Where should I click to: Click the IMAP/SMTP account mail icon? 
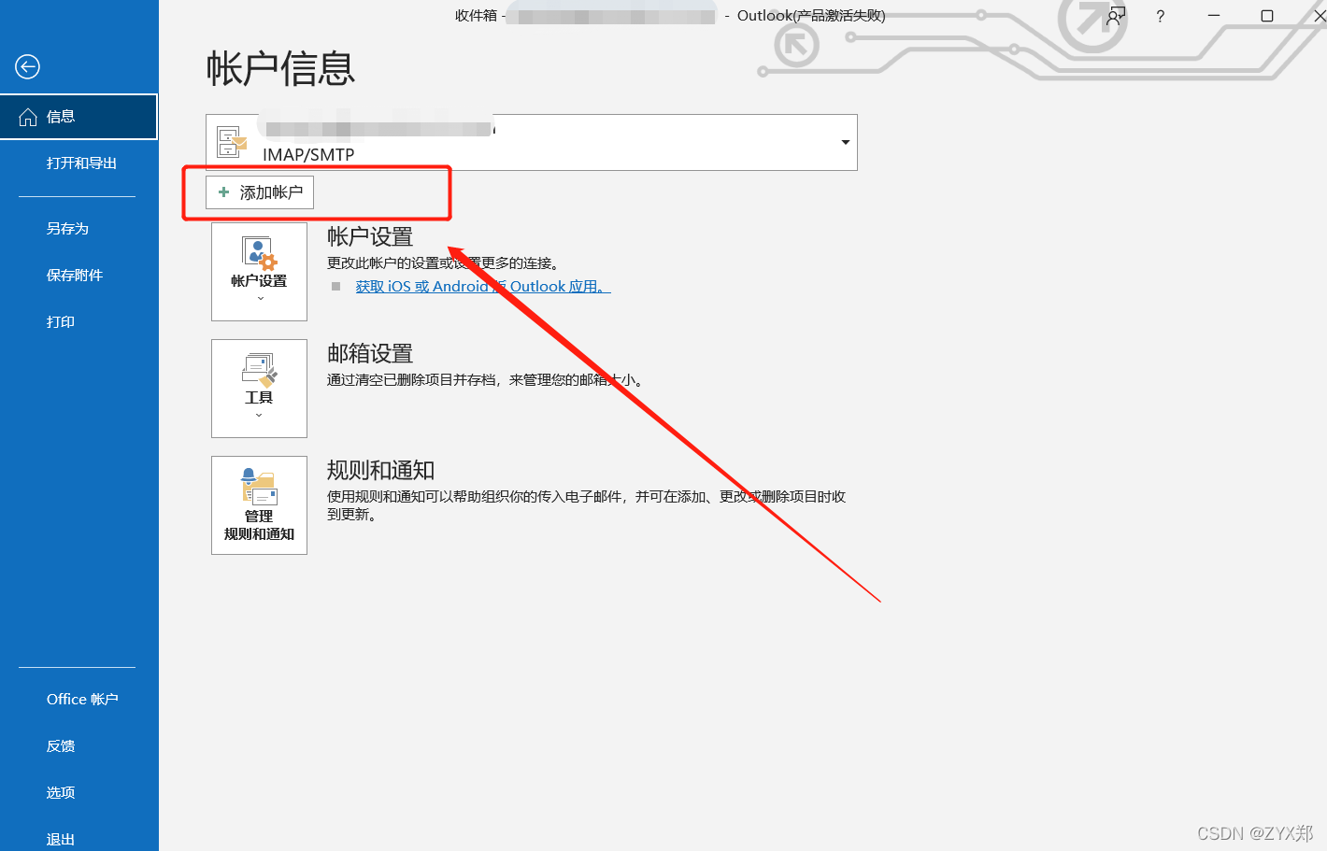point(232,142)
